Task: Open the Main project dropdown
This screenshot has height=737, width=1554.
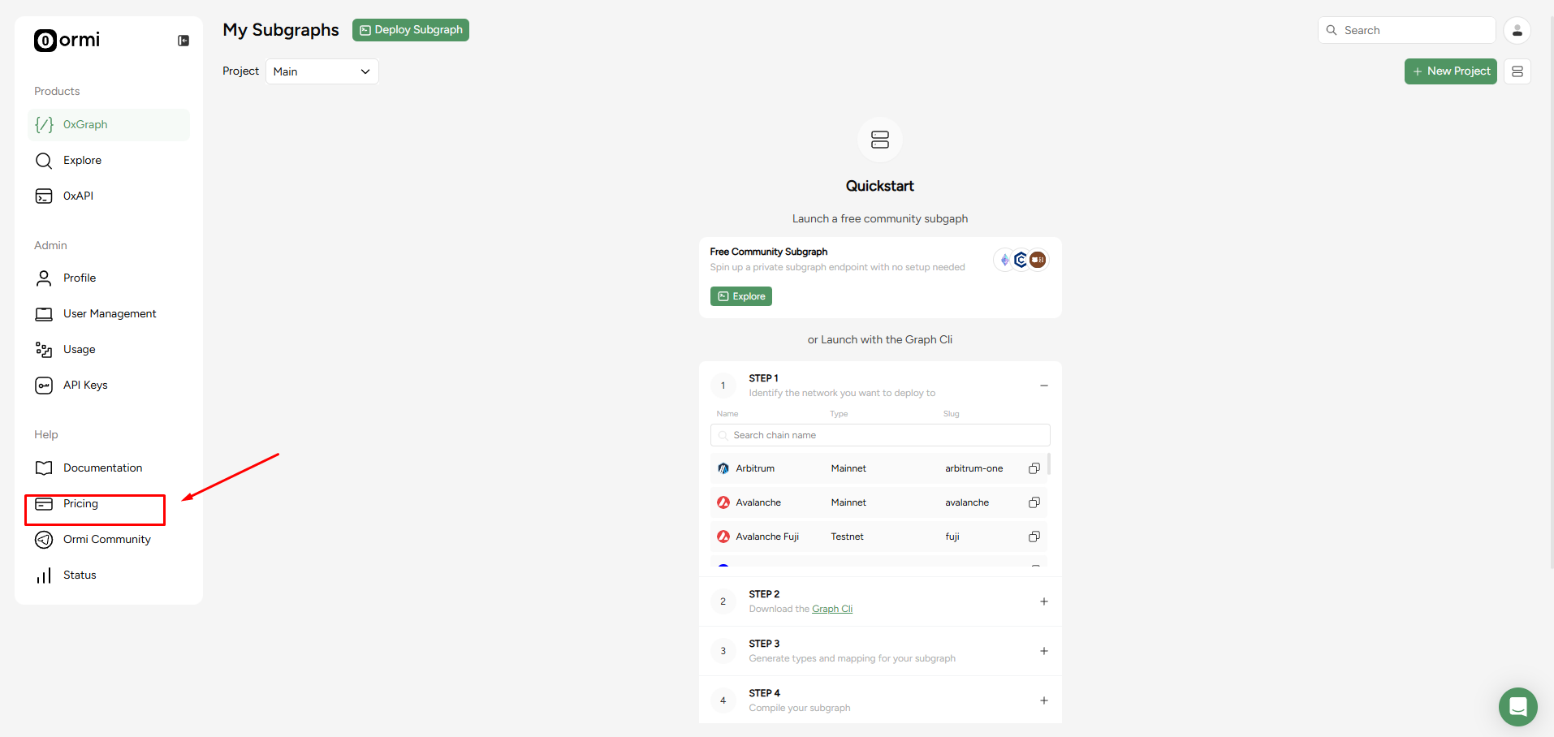Action: pyautogui.click(x=322, y=71)
